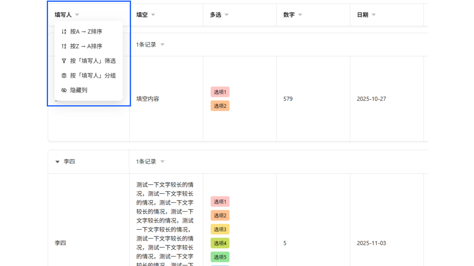The height and width of the screenshot is (266, 474).
Task: Click the cell containing 填空内容
Action: (147, 99)
